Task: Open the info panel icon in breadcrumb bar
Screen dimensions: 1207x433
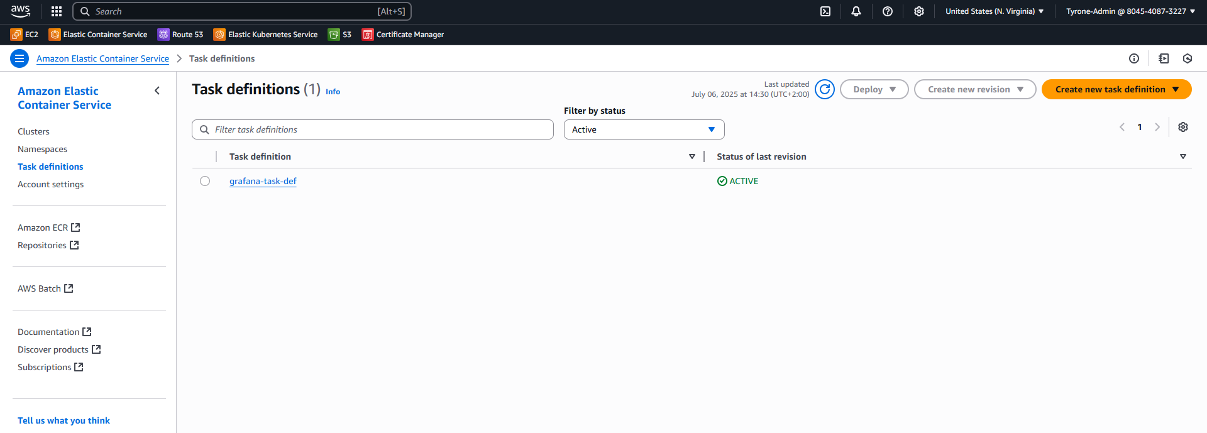Action: click(x=1133, y=58)
